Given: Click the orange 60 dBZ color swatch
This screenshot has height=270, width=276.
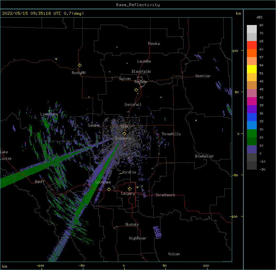Looking at the screenshot, I should 252,53.
